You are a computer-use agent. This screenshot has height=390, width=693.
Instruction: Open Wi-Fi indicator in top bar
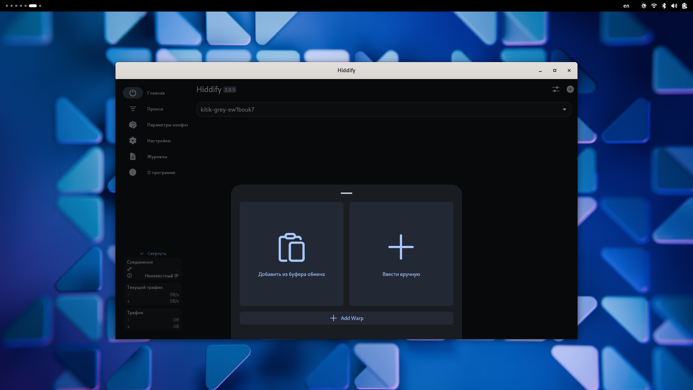[654, 6]
